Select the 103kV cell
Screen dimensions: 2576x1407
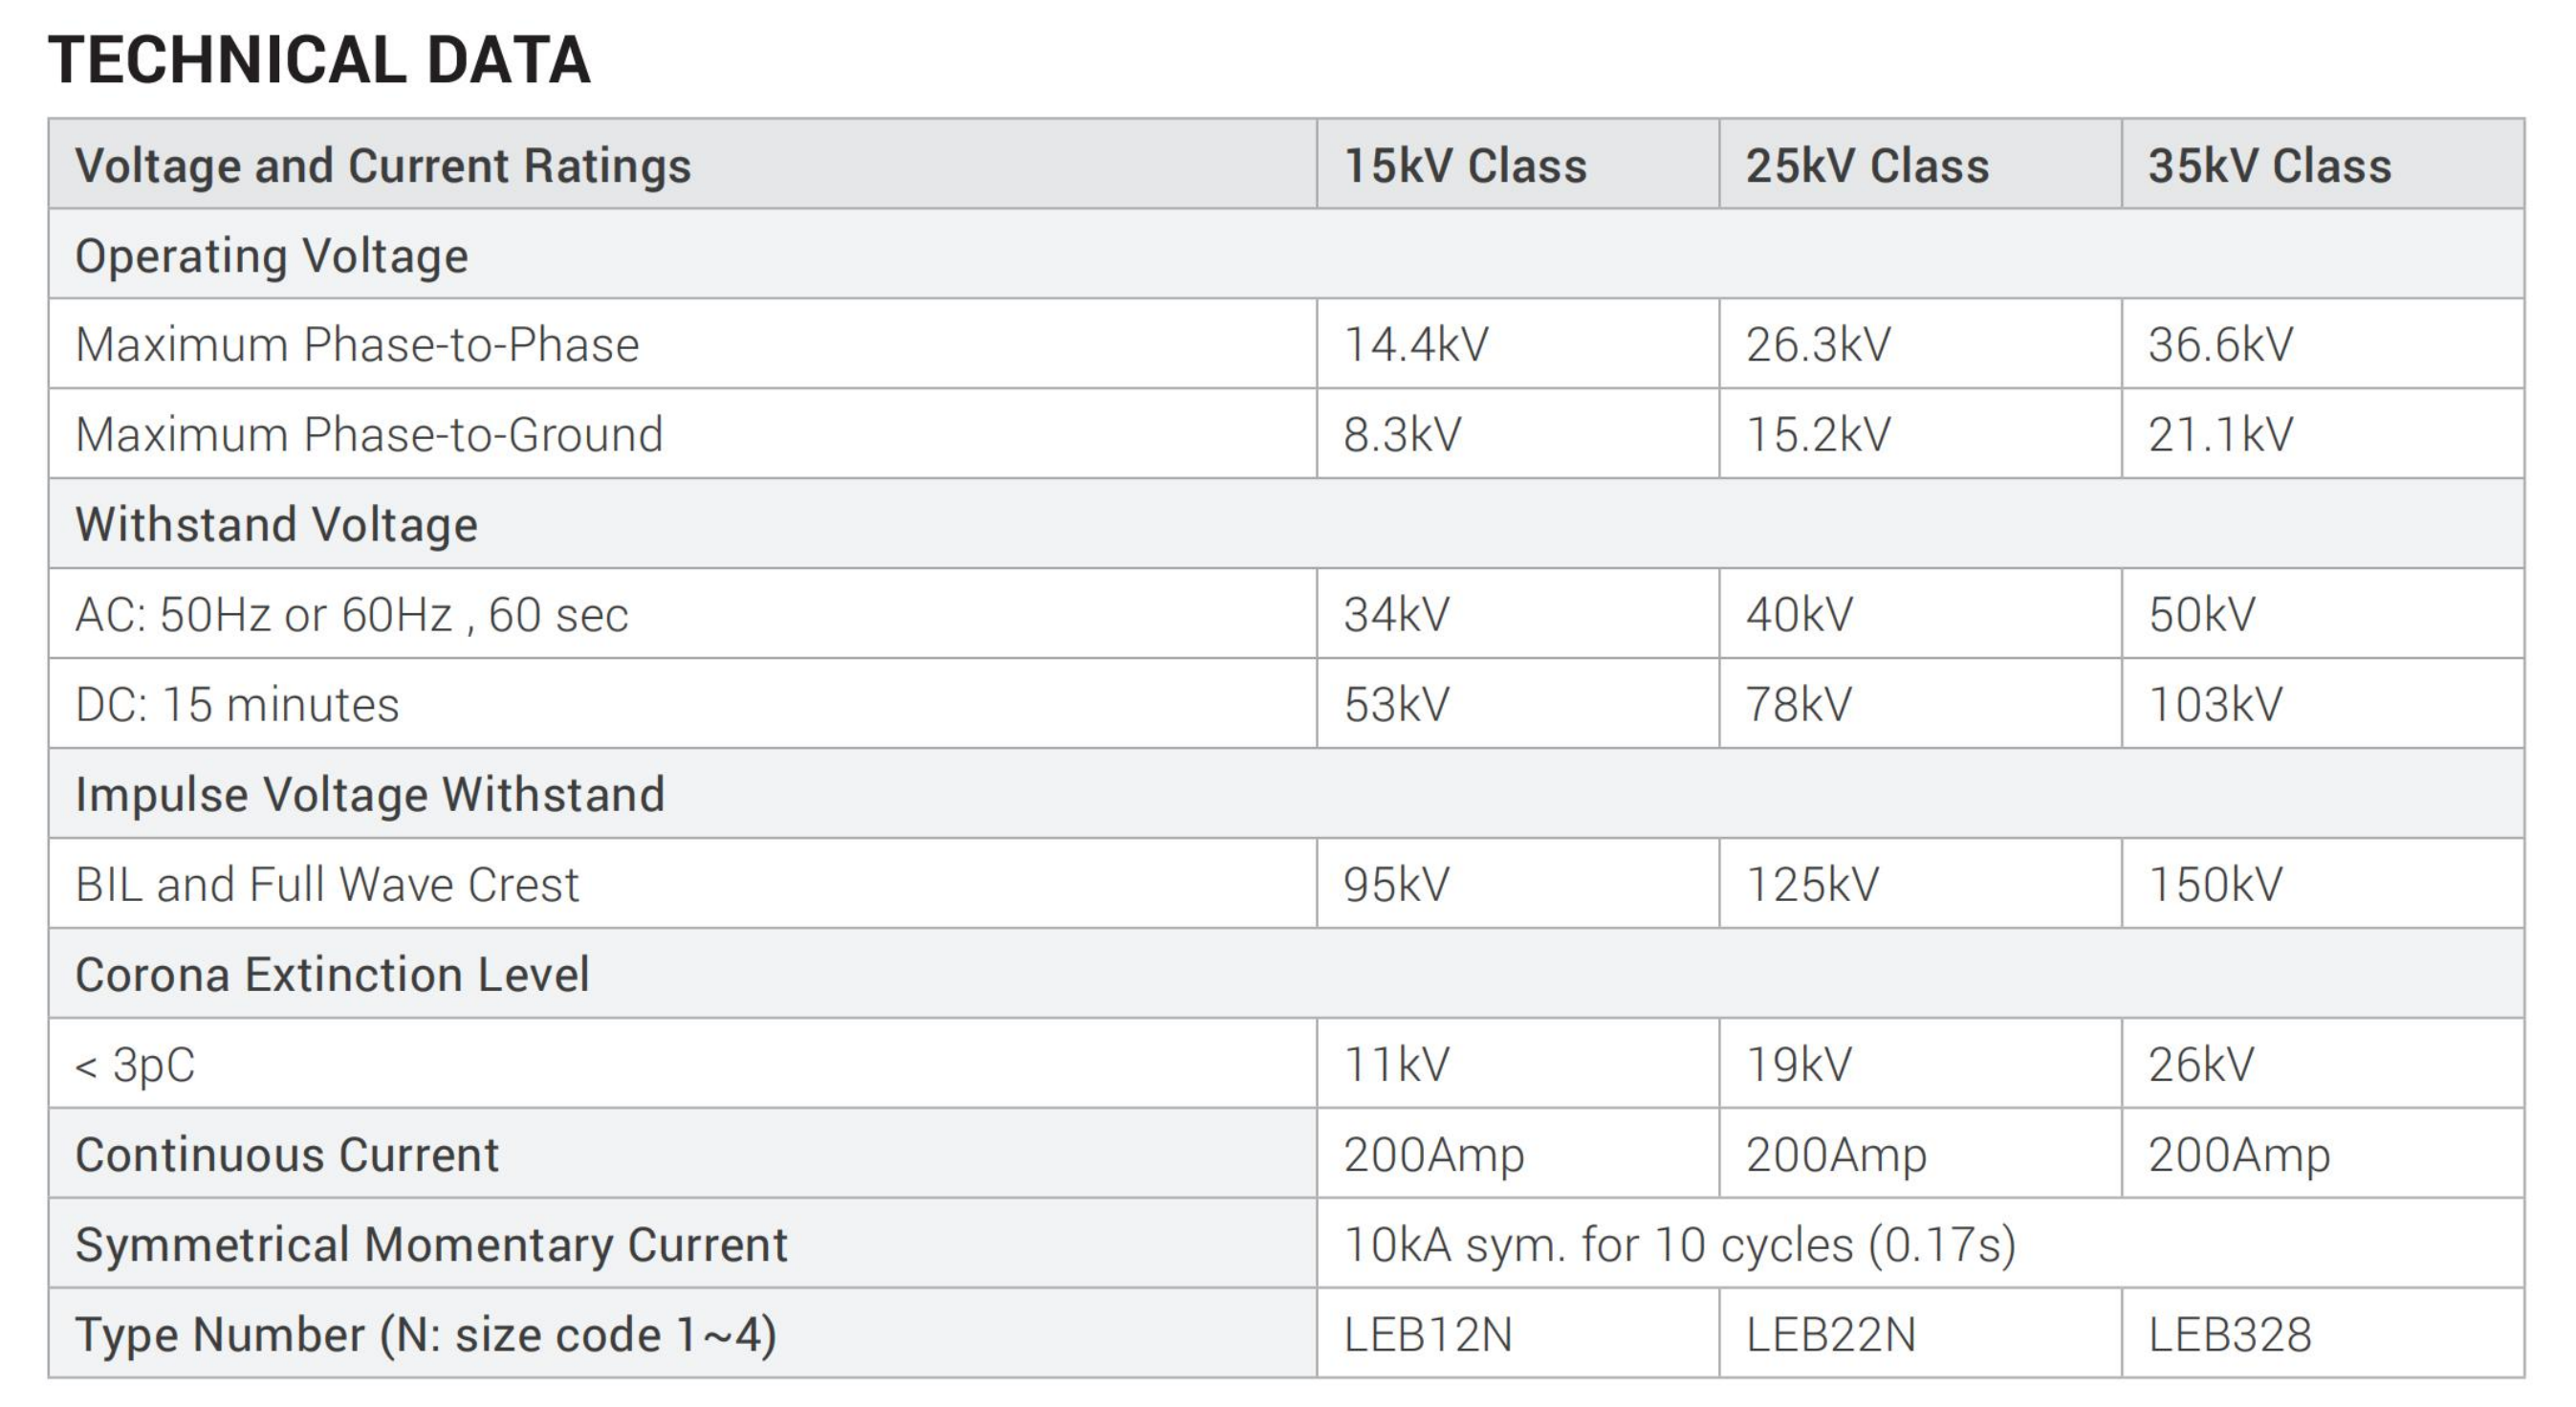click(x=2215, y=705)
